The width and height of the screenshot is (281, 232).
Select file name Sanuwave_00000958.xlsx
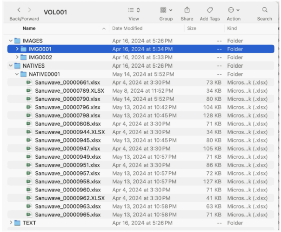click(68, 182)
